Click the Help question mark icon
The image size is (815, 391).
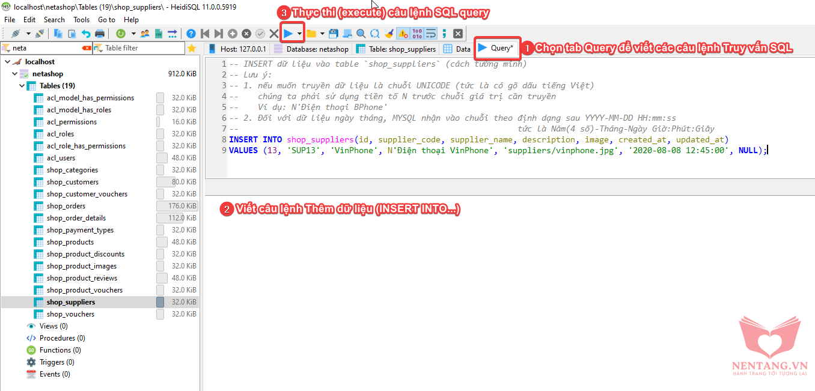[x=191, y=34]
